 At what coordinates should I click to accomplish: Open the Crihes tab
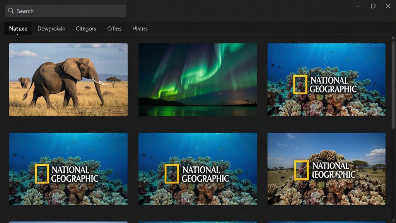click(114, 29)
